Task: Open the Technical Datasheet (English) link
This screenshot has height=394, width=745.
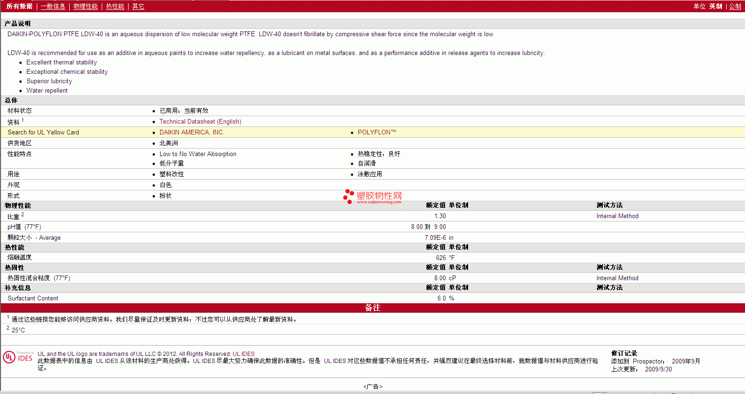Action: click(200, 121)
